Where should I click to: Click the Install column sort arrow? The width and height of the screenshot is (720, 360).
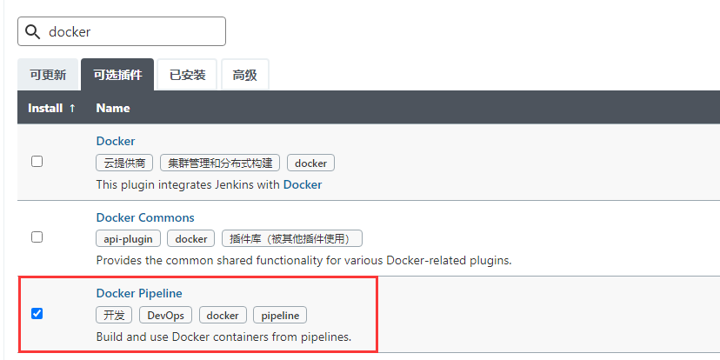point(71,108)
